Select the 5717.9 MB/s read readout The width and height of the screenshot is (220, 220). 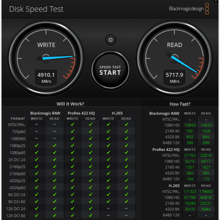click(x=174, y=77)
